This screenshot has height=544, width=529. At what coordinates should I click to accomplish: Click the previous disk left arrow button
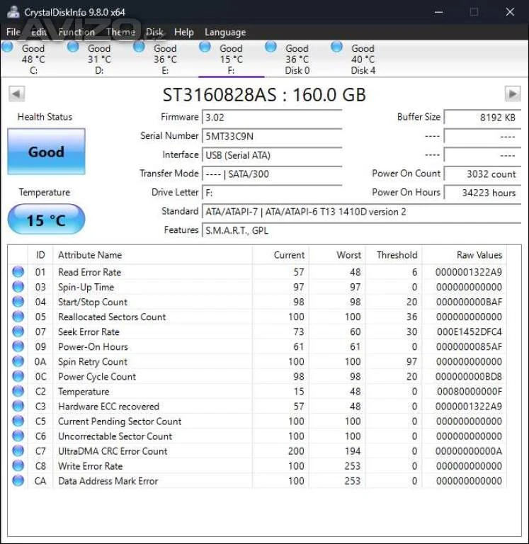pyautogui.click(x=17, y=94)
